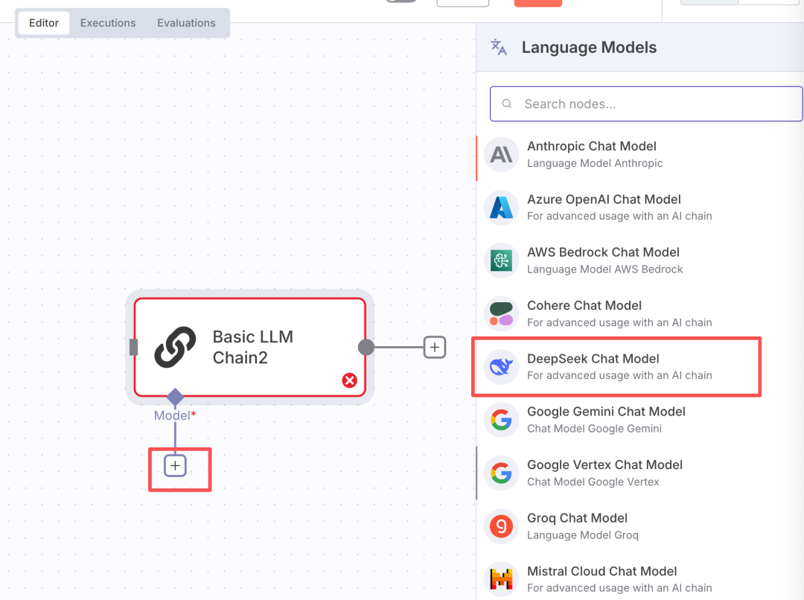Click the Chat Model Google Gemini description
The image size is (804, 600).
594,429
